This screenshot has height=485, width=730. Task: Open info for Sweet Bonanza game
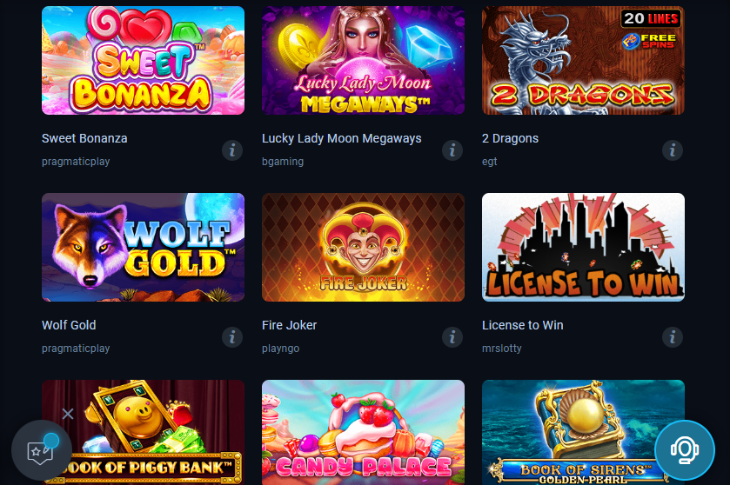click(231, 150)
